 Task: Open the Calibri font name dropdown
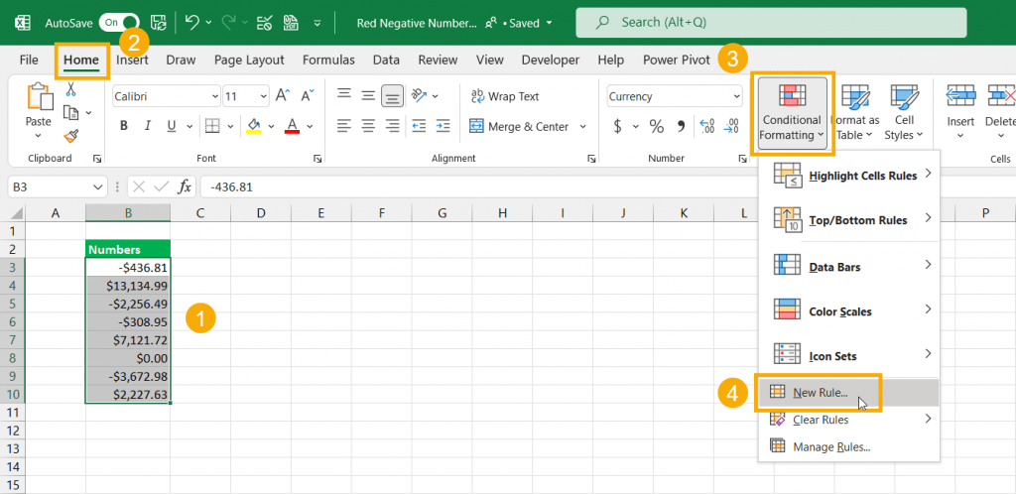(x=214, y=96)
